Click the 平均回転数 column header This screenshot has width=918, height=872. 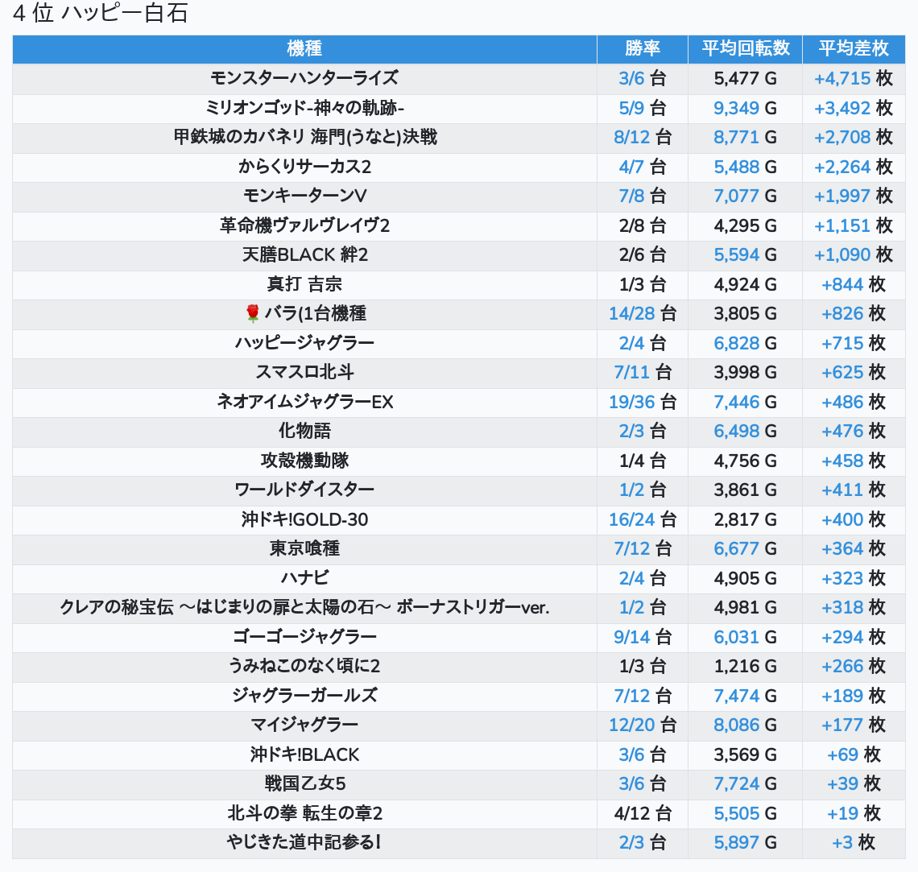tap(746, 48)
